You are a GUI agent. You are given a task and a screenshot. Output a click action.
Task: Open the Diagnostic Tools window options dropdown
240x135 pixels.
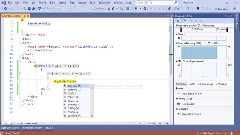(225, 16)
